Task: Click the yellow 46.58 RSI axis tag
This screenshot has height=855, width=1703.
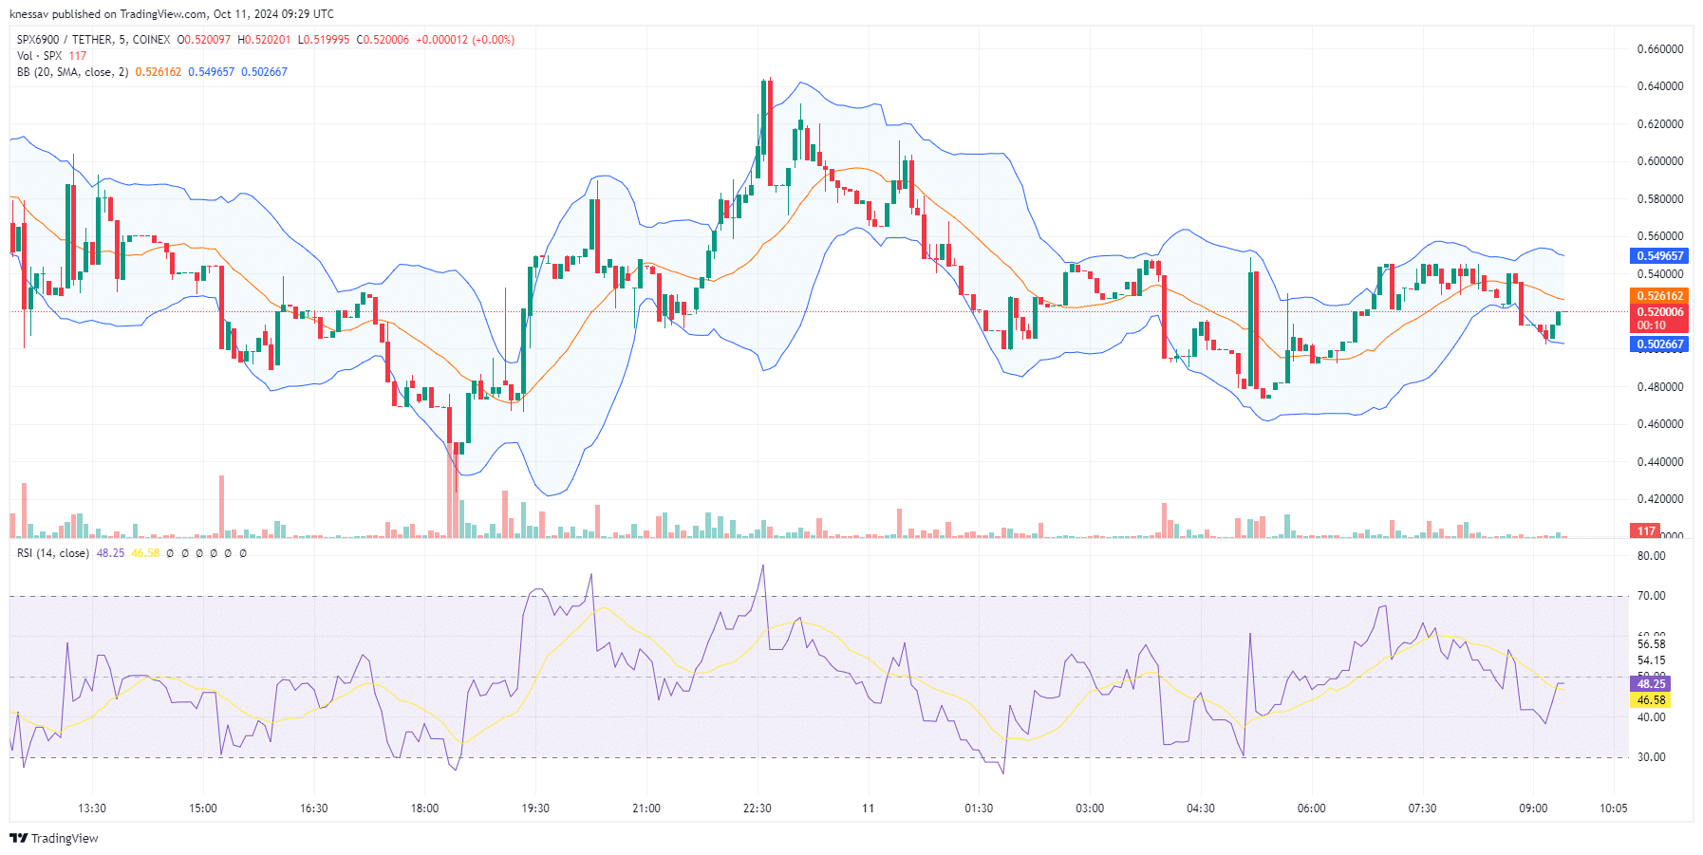Action: [1651, 700]
